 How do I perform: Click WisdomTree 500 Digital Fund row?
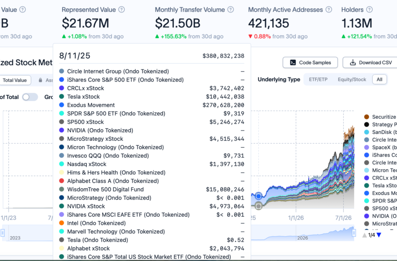(x=152, y=189)
